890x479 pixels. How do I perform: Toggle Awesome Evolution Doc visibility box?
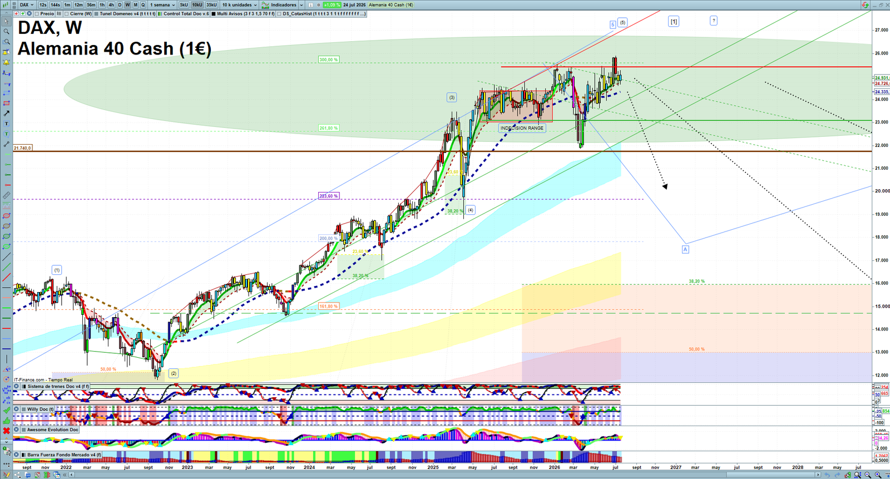pyautogui.click(x=23, y=429)
